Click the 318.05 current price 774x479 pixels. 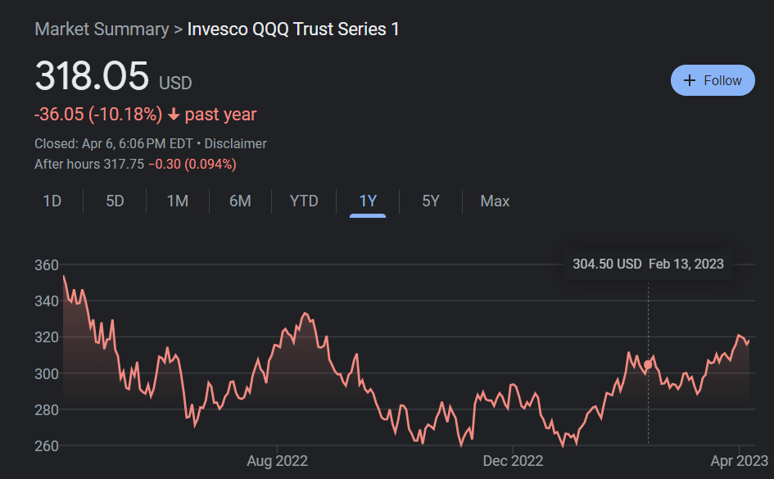92,77
